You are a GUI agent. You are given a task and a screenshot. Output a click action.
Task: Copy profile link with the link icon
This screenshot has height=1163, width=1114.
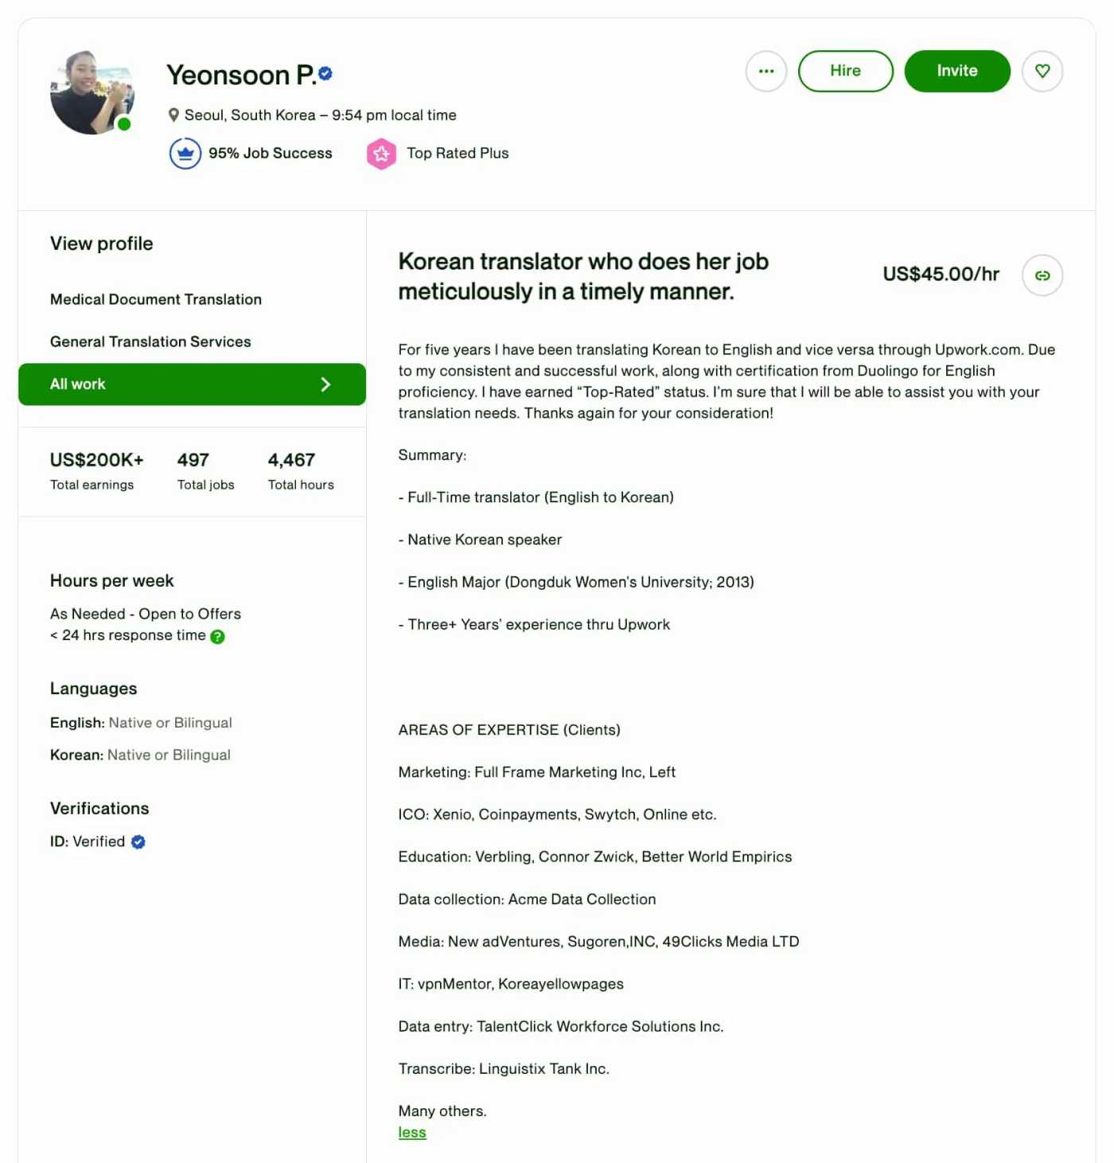(1042, 275)
